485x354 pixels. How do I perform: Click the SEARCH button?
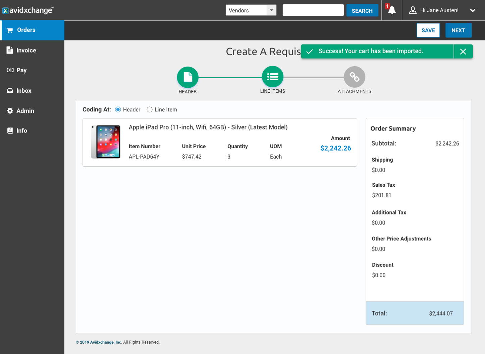[362, 10]
